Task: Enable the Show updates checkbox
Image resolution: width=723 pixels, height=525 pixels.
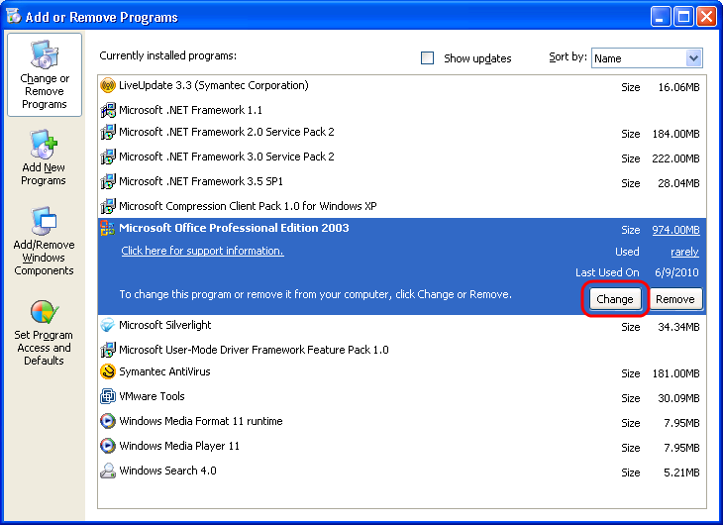Action: pyautogui.click(x=428, y=58)
